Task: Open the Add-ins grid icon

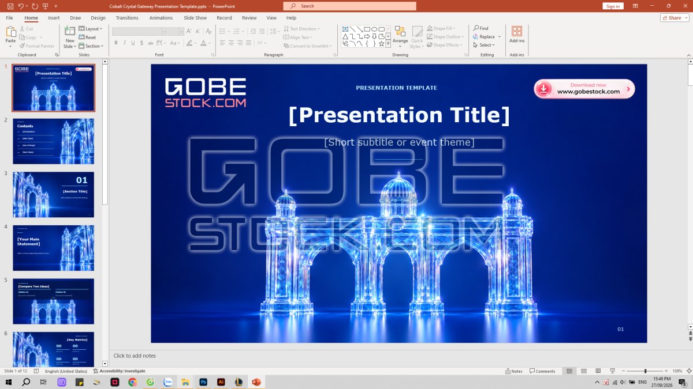Action: point(517,31)
